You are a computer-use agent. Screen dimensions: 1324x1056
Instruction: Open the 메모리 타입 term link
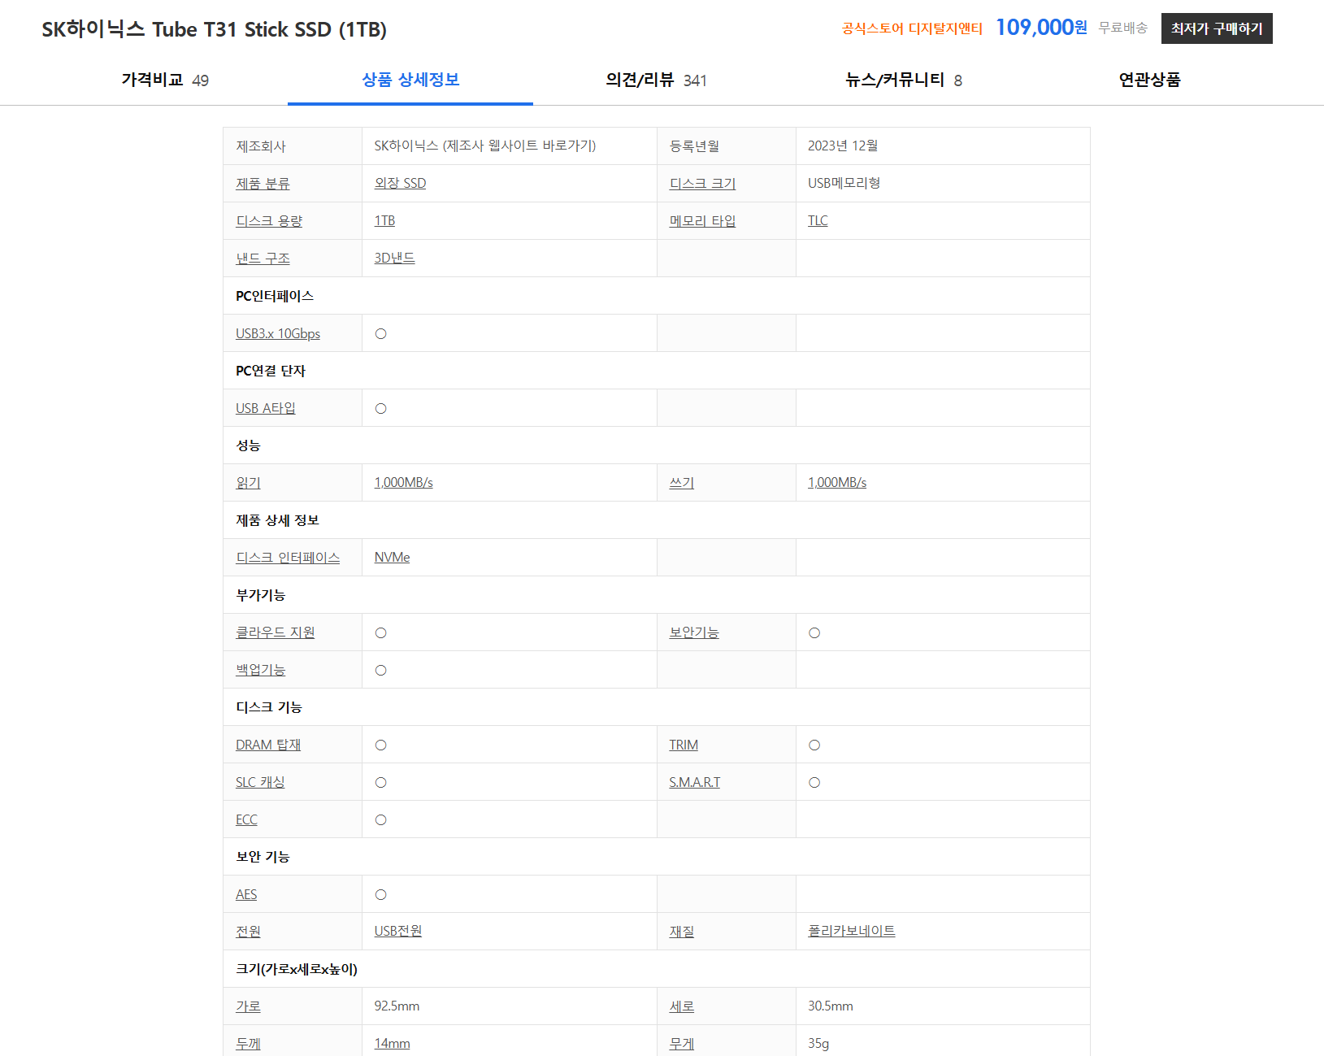coord(702,221)
